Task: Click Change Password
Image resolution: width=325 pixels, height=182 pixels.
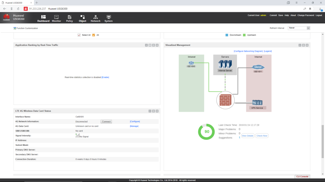Action: tap(306, 15)
